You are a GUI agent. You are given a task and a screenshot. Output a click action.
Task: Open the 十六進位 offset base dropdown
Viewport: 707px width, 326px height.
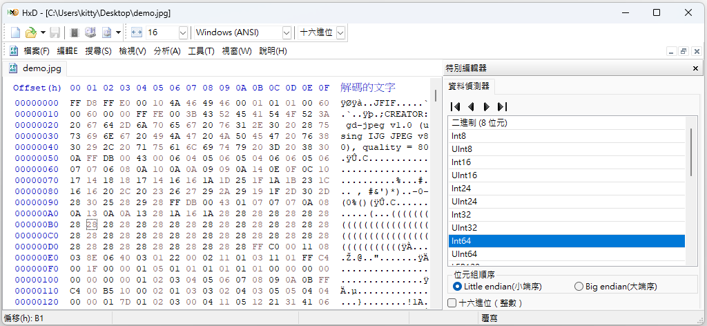pyautogui.click(x=340, y=32)
